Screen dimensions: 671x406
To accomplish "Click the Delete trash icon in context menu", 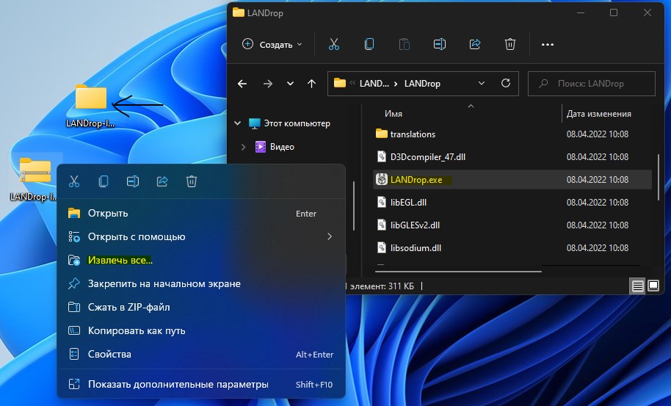I will coord(192,181).
